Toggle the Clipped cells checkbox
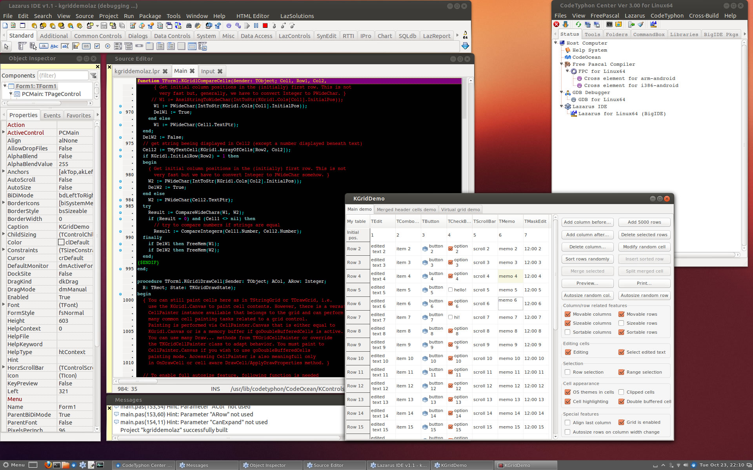 621,392
